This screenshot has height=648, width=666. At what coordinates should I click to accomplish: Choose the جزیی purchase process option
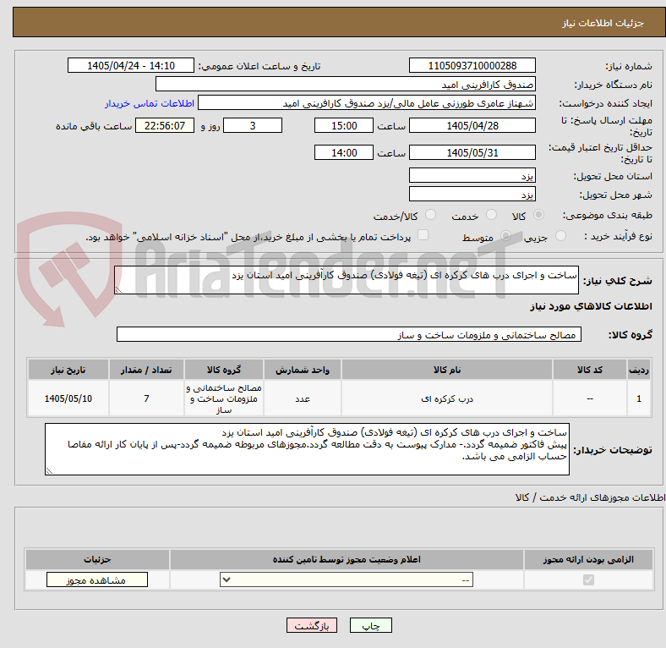point(560,236)
